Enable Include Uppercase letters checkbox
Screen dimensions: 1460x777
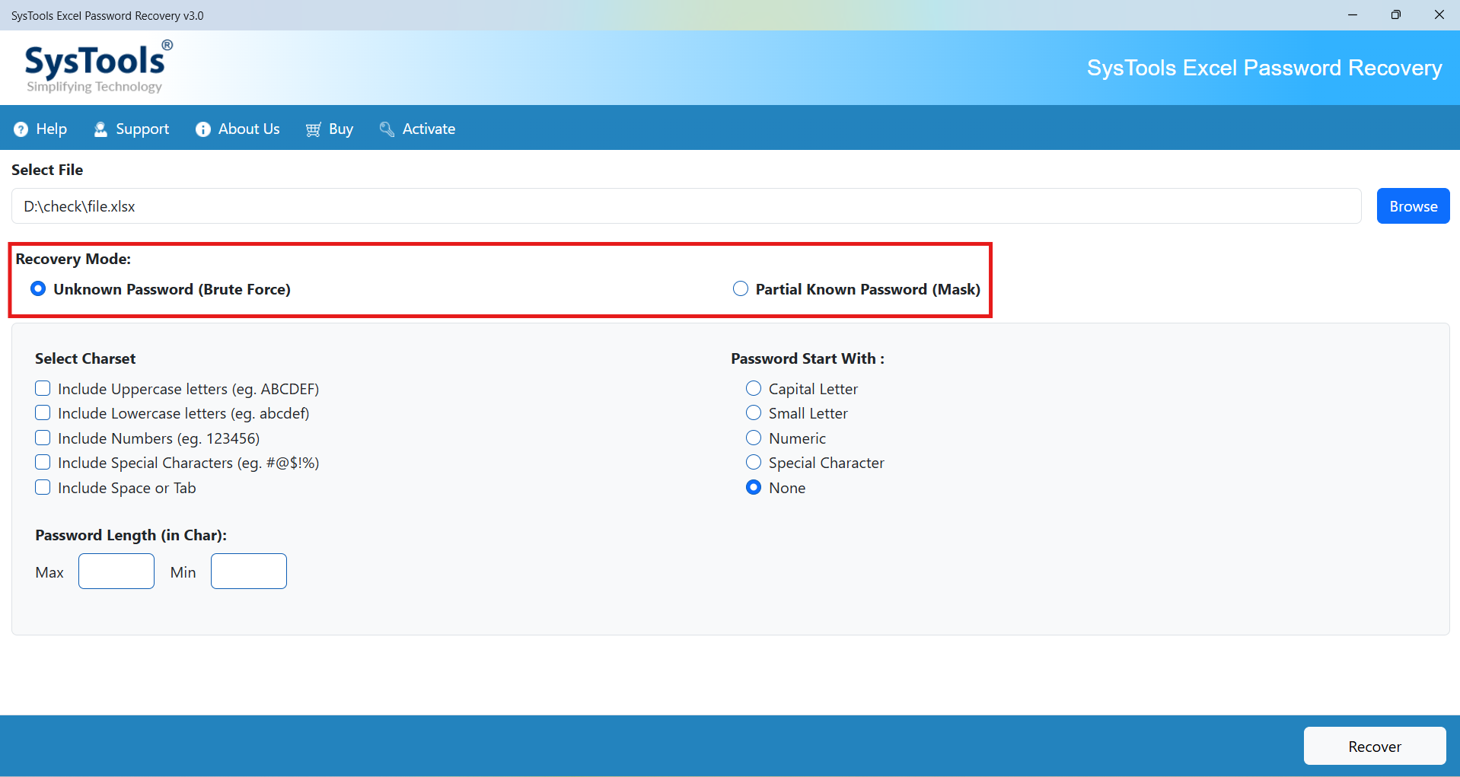coord(43,389)
